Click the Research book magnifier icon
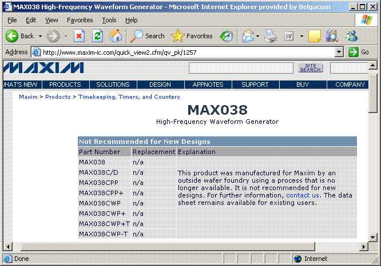The height and width of the screenshot is (266, 381). [332, 36]
